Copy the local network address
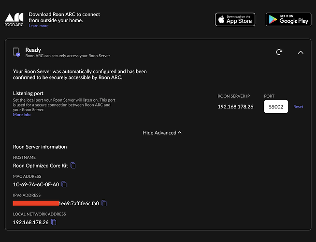 pos(54,222)
